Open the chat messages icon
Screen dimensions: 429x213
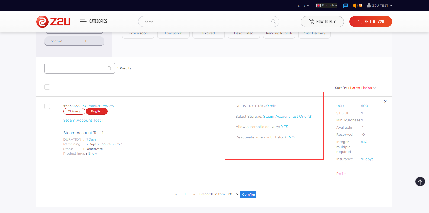coord(346,6)
